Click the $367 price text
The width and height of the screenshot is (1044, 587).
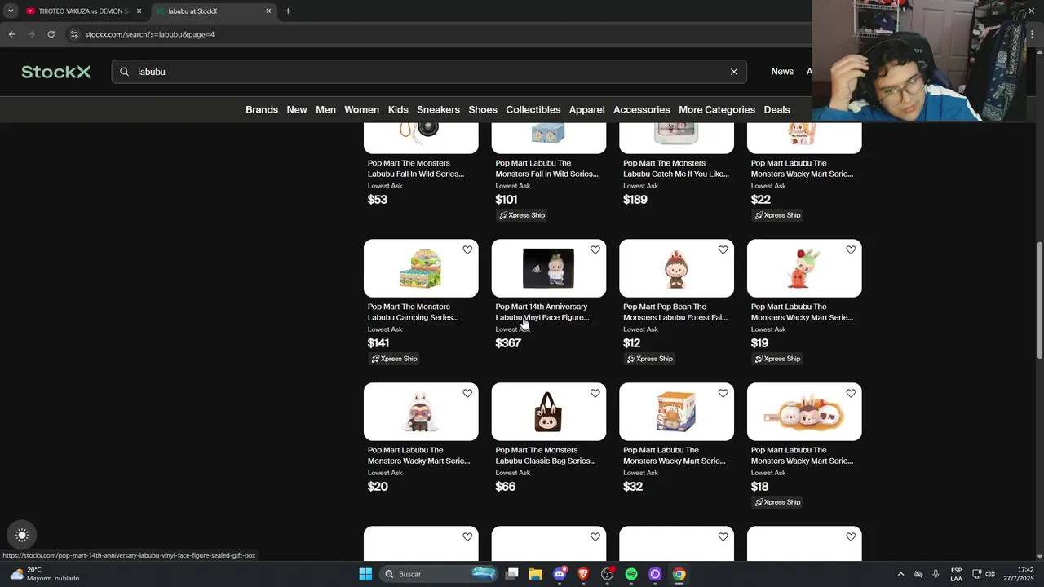(x=508, y=343)
